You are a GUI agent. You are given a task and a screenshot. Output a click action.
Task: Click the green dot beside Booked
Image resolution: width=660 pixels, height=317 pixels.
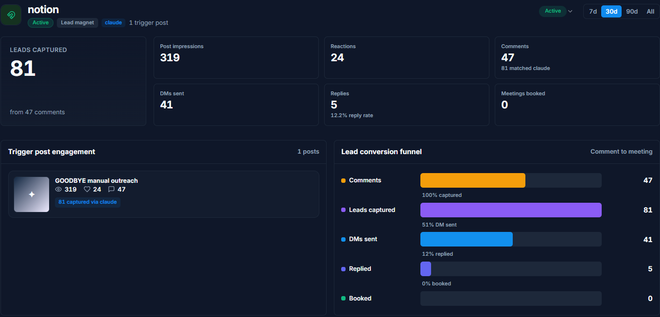(x=344, y=299)
